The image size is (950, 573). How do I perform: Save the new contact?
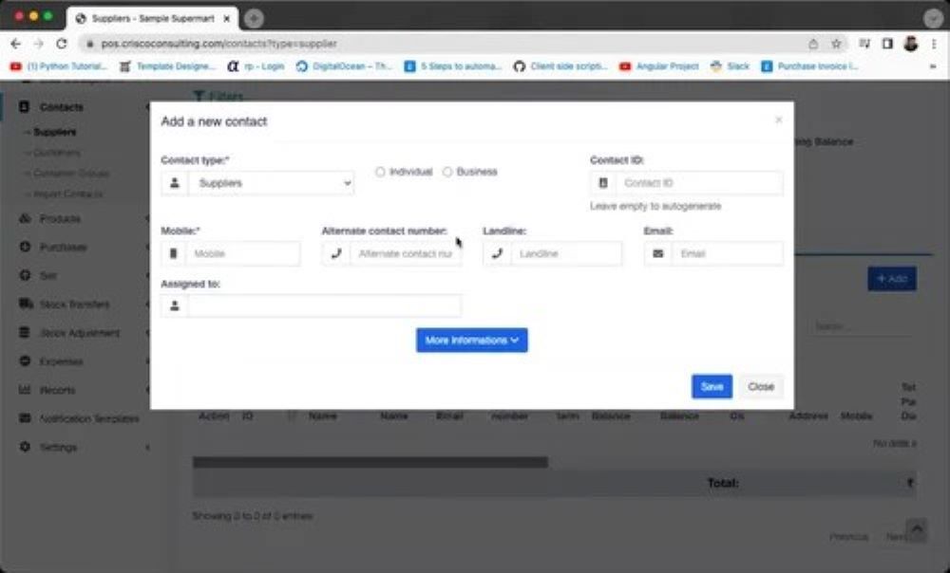712,387
